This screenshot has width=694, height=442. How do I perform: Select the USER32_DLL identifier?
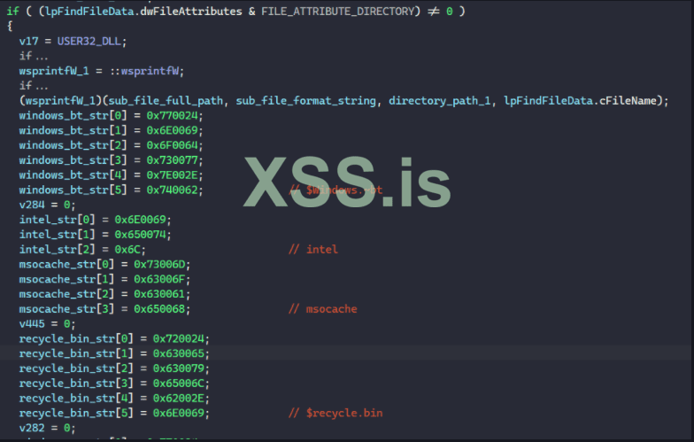pos(89,41)
